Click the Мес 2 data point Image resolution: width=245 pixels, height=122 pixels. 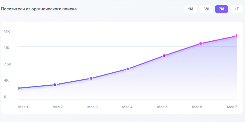[x=55, y=85]
